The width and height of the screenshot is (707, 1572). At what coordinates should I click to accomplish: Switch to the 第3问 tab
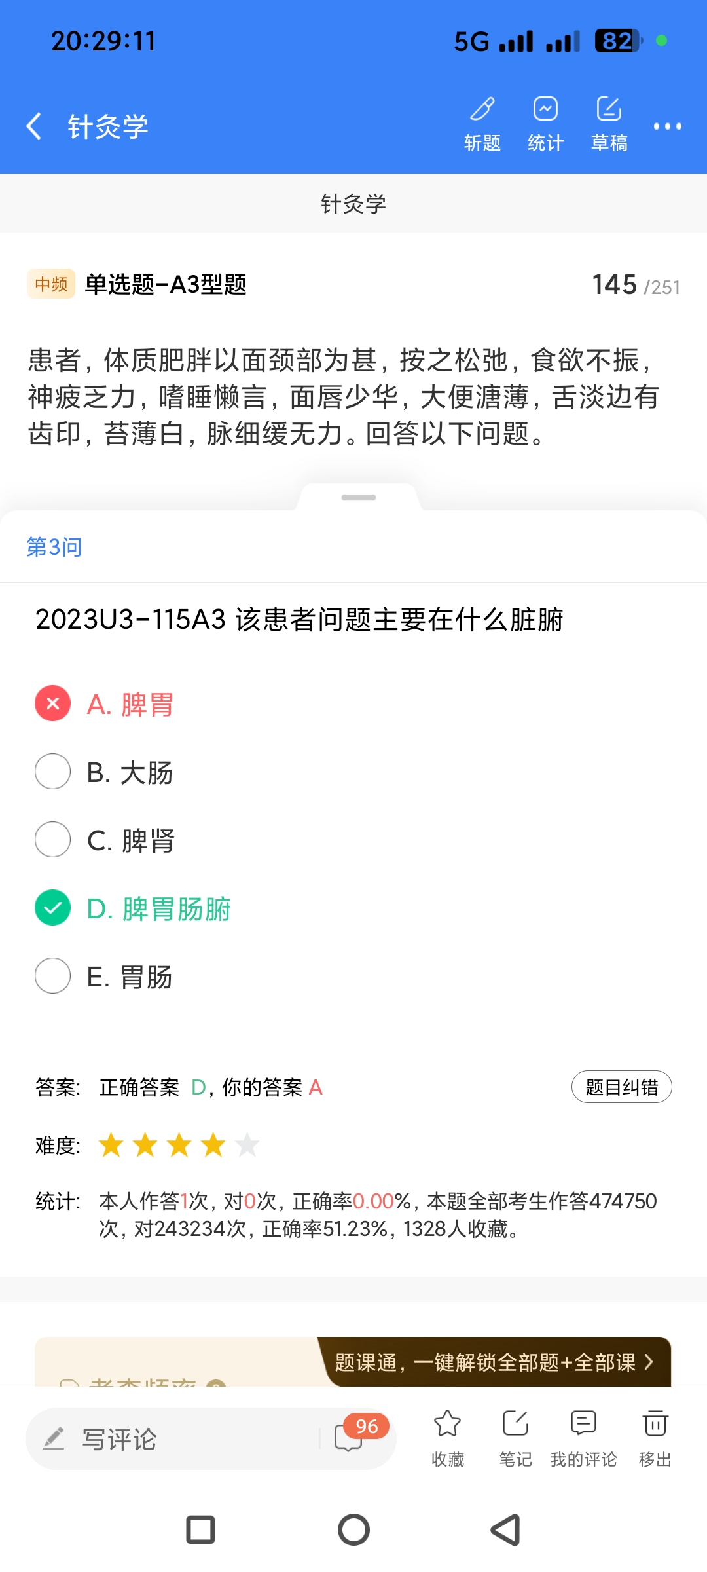[x=54, y=547]
